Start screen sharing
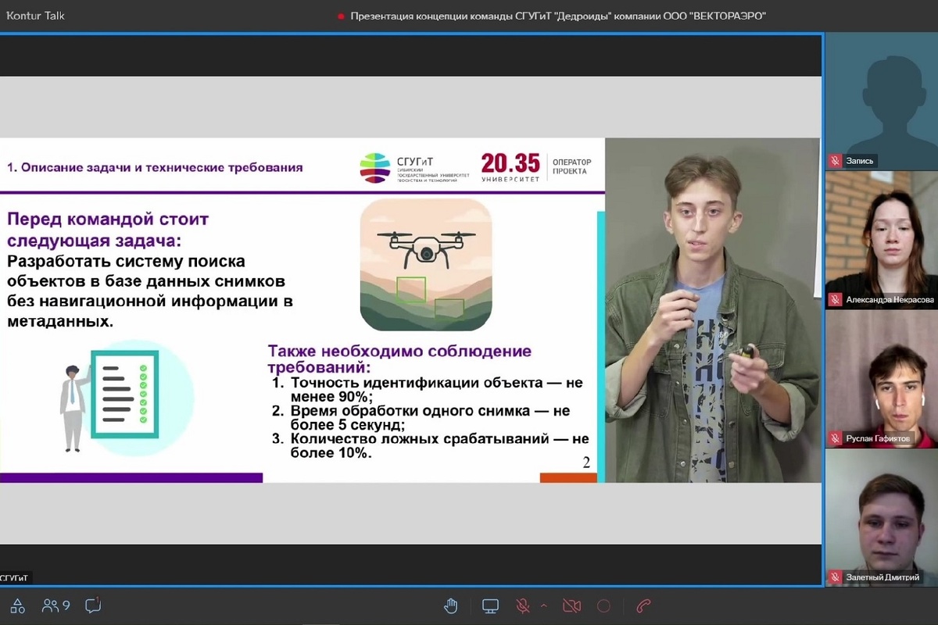Screen dimensions: 938x625 pyautogui.click(x=490, y=605)
